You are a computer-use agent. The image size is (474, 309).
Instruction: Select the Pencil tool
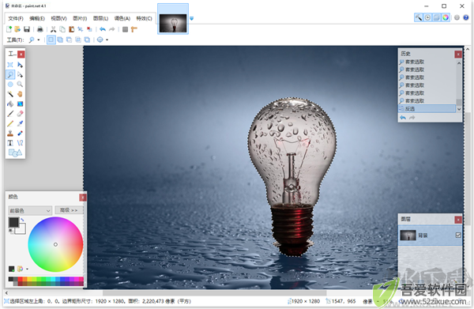click(x=10, y=123)
